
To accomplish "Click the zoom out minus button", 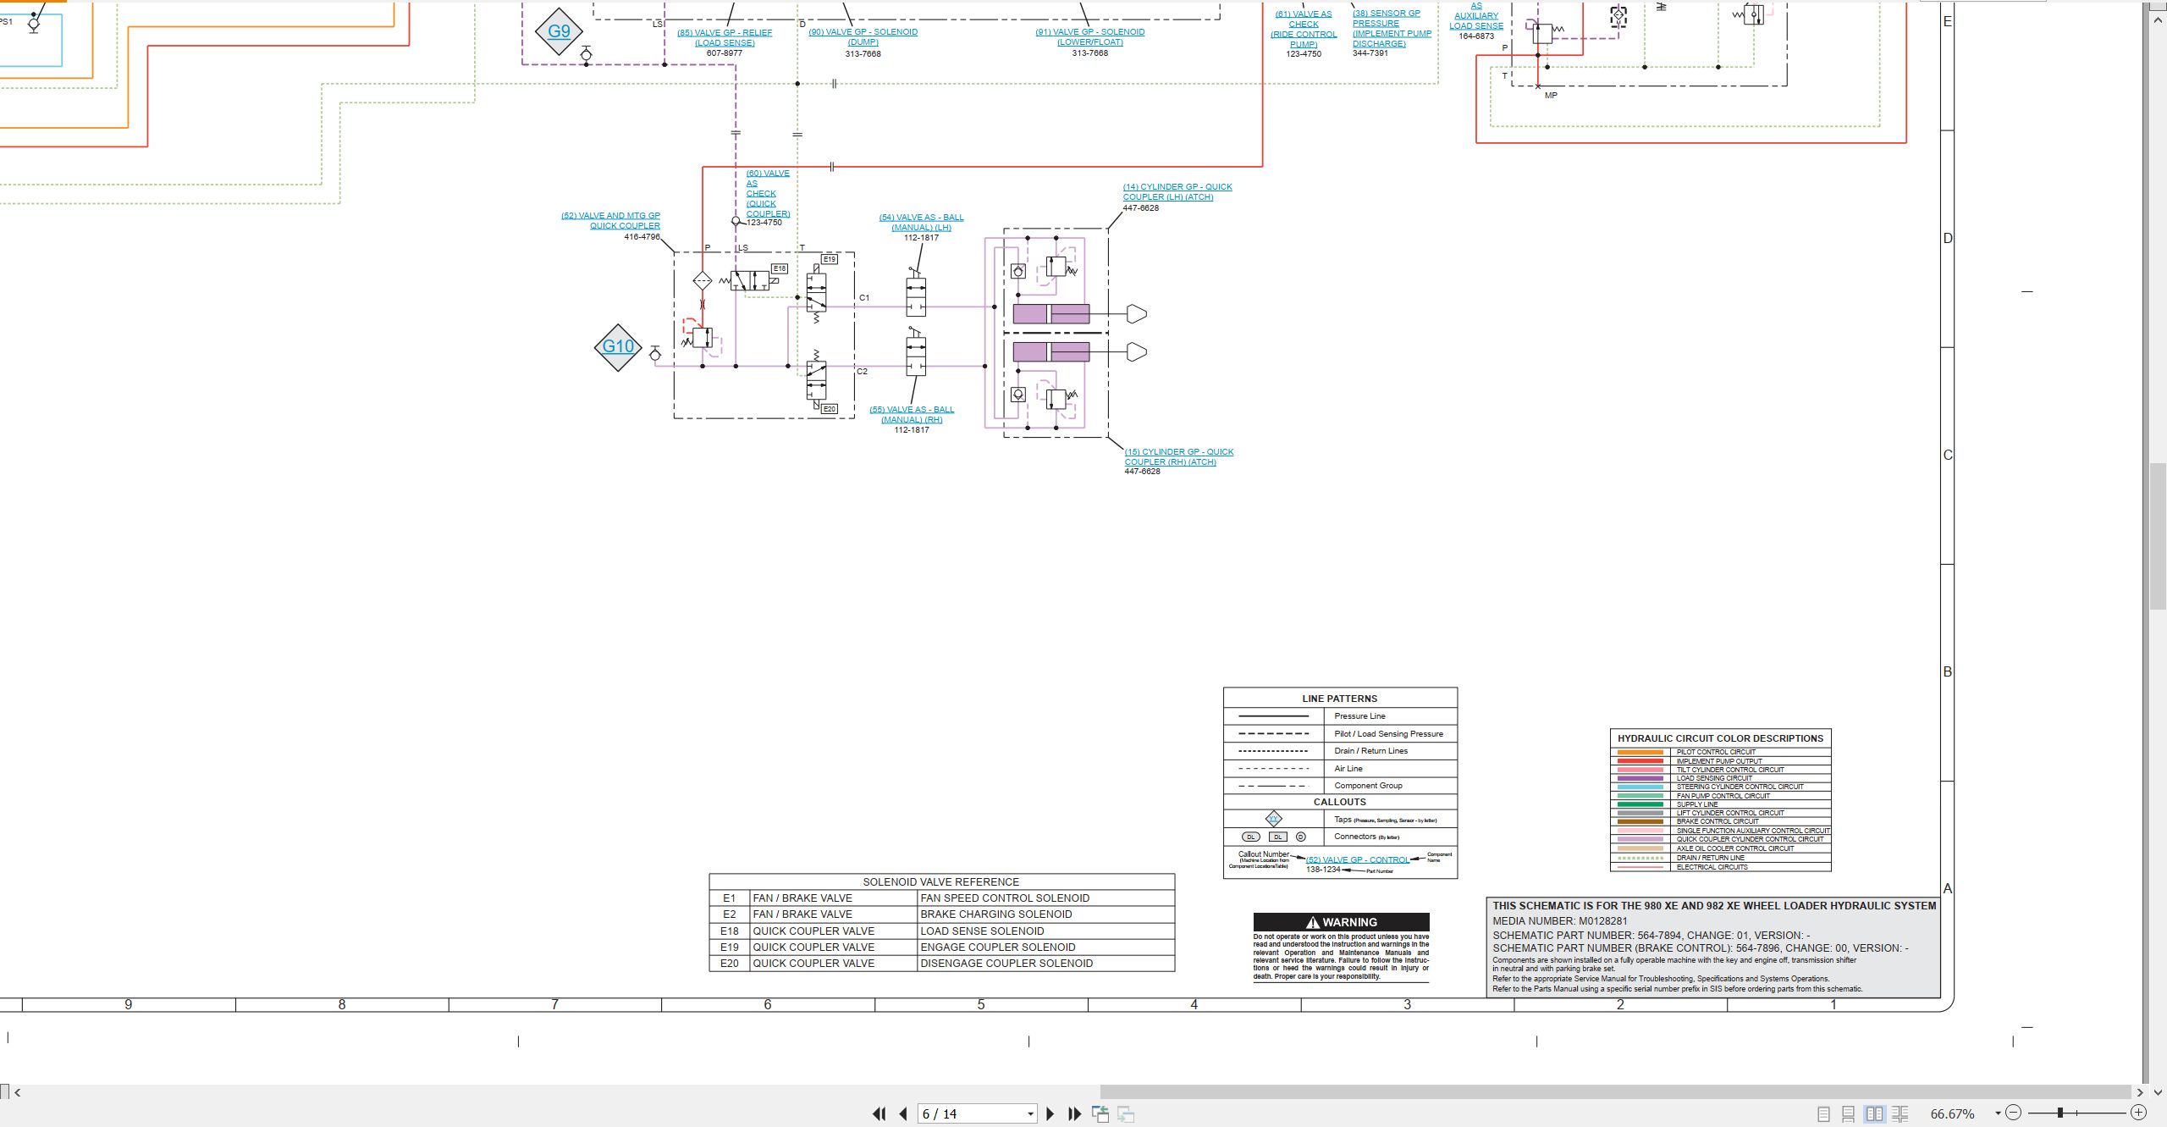I will point(2014,1113).
